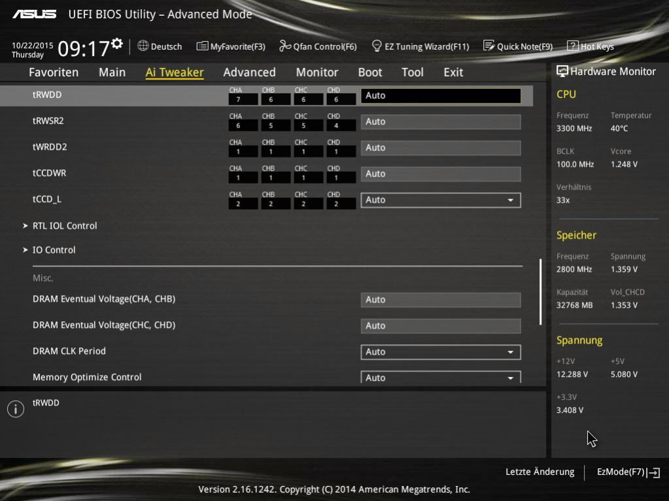Open MyFavorite list icon

(x=202, y=46)
